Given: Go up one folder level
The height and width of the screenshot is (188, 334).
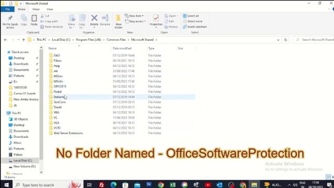Looking at the screenshot, I should (x=23, y=40).
